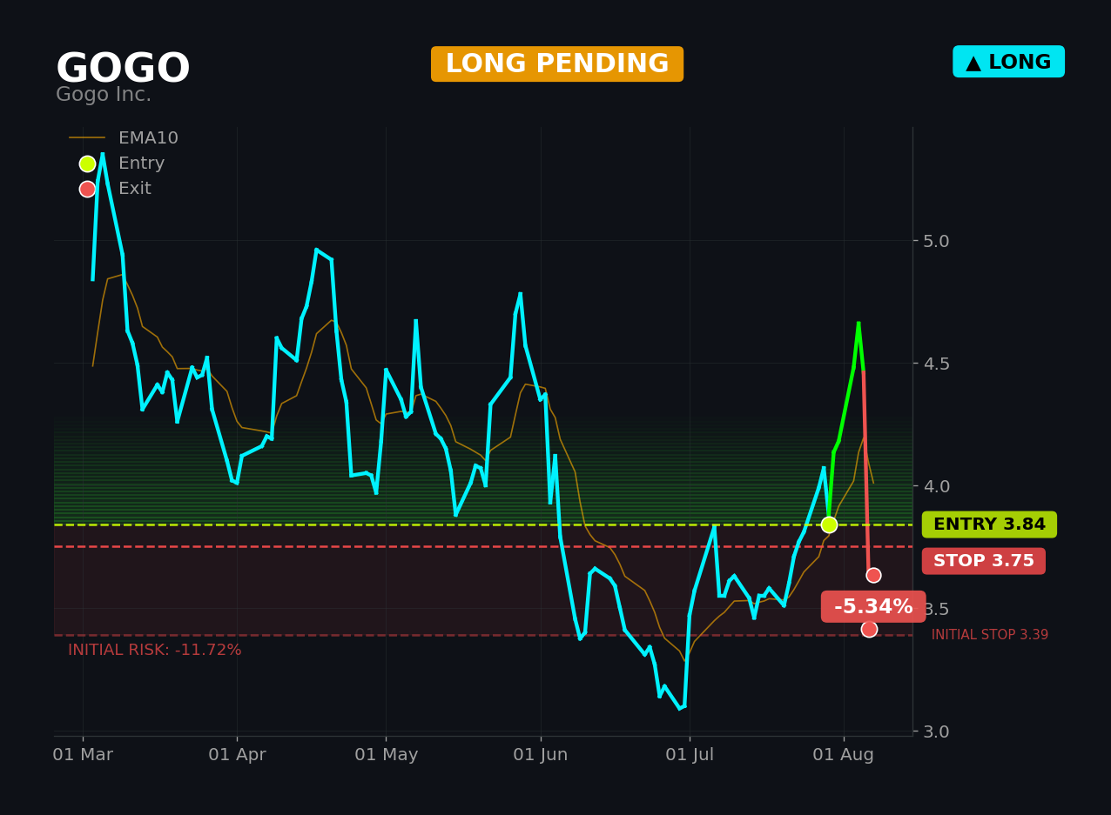This screenshot has height=815, width=1111.
Task: Select the Gogo Inc. company name
Action: click(x=104, y=95)
